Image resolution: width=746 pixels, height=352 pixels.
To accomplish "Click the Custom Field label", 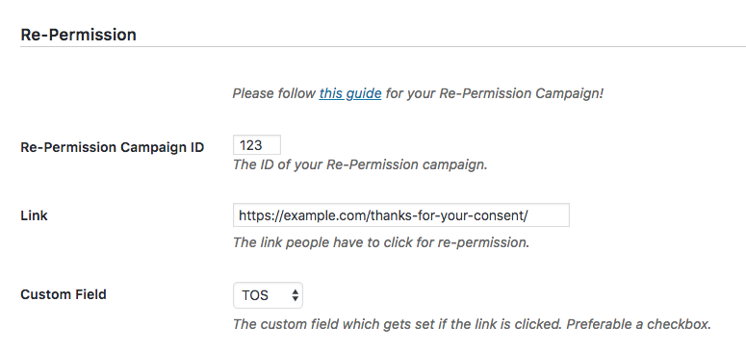I will pyautogui.click(x=64, y=294).
